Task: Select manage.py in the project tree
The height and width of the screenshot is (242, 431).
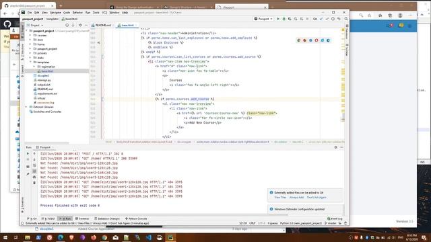Action: pos(44,80)
